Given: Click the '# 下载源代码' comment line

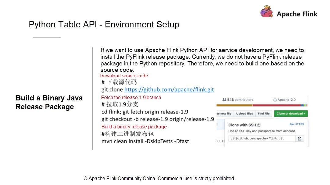Looking at the screenshot, I should tap(119, 82).
